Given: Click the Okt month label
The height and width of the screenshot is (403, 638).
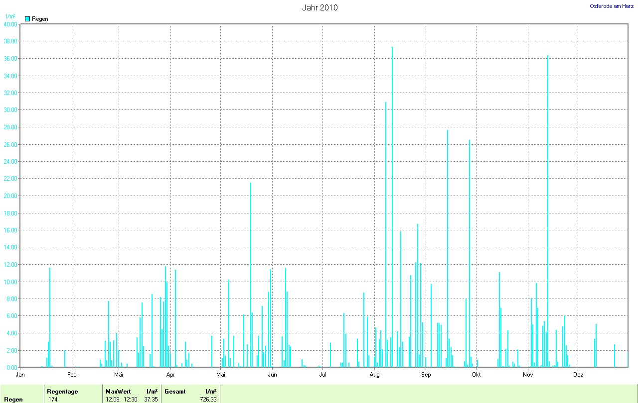Looking at the screenshot, I should click(x=477, y=374).
